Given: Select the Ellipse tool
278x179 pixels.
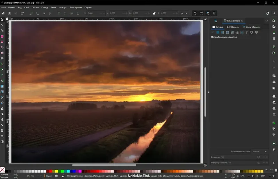Looking at the screenshot, I should [x=2, y=42].
